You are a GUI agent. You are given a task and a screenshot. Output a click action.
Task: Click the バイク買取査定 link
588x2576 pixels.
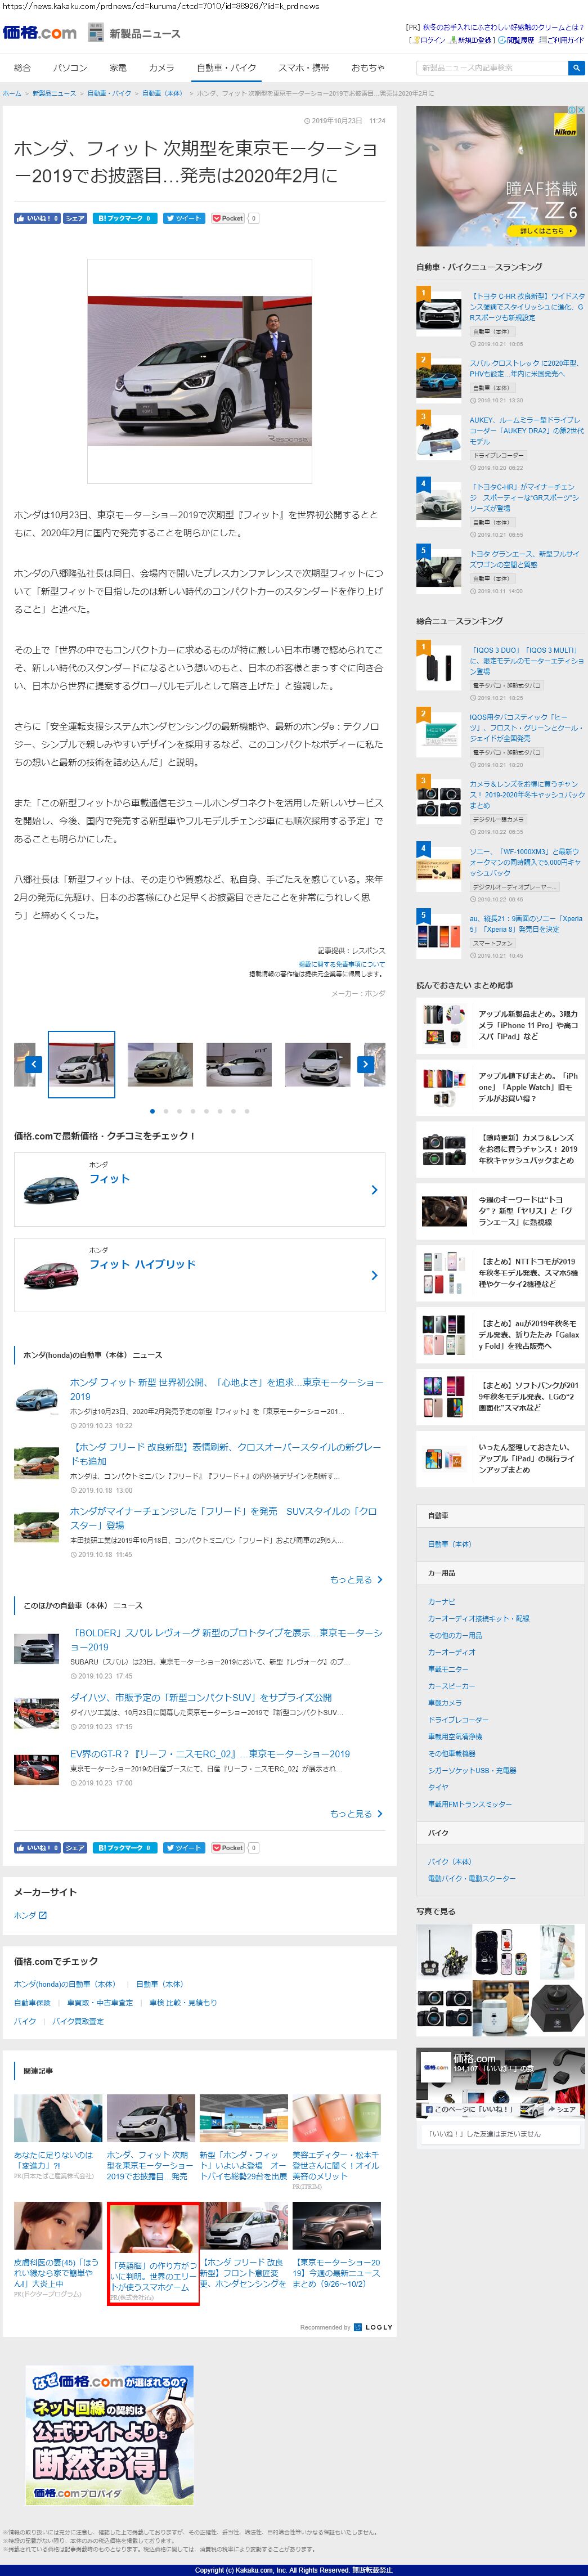tap(77, 2021)
